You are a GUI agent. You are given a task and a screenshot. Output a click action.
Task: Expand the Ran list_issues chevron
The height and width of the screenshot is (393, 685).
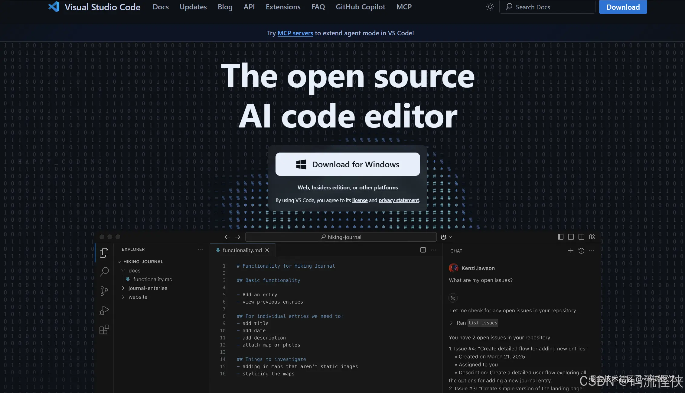pos(452,323)
